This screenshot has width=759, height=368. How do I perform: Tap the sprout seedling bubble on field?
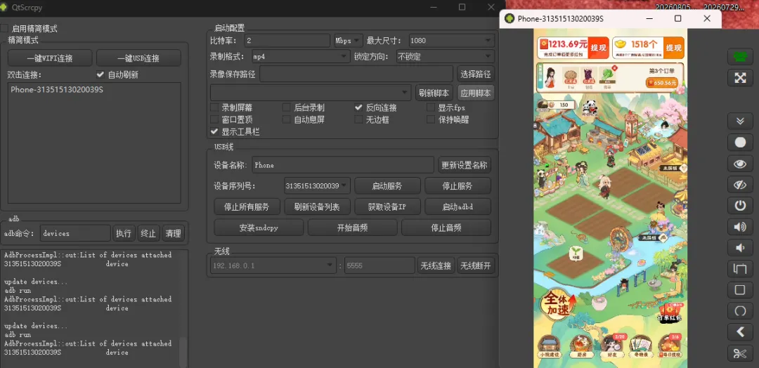[x=576, y=253]
